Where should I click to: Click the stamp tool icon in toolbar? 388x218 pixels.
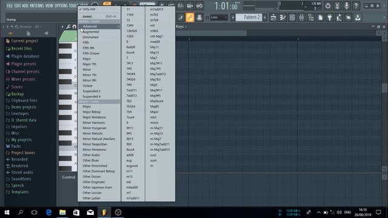(x=199, y=18)
